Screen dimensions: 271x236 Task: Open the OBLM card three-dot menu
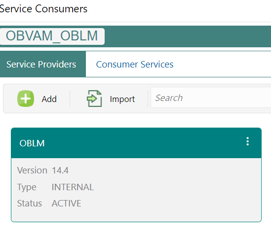(247, 141)
